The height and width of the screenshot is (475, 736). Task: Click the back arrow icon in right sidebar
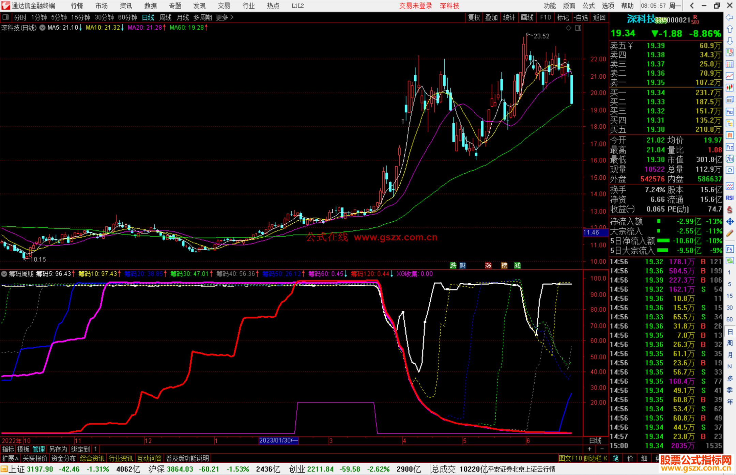pyautogui.click(x=730, y=17)
